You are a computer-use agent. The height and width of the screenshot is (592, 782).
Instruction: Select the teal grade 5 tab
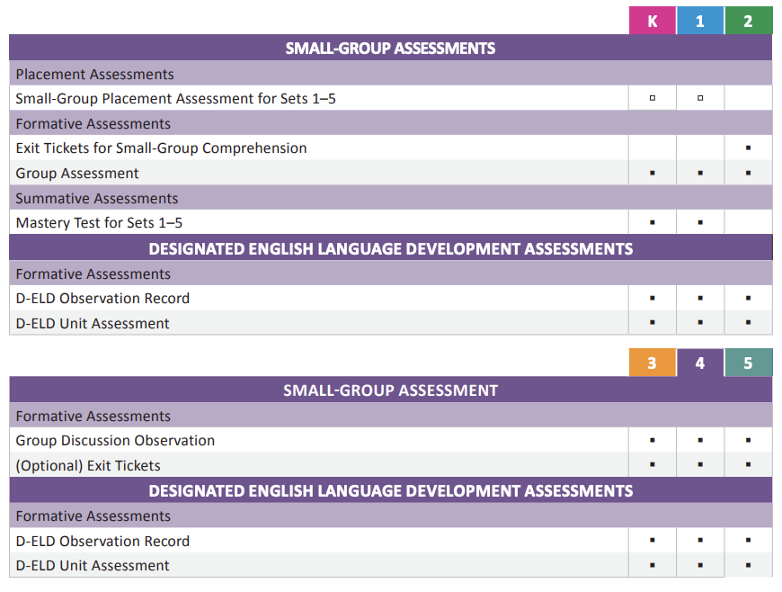click(x=748, y=363)
